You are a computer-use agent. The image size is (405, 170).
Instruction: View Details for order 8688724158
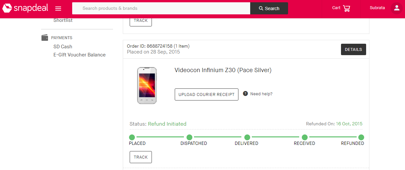coord(353,50)
